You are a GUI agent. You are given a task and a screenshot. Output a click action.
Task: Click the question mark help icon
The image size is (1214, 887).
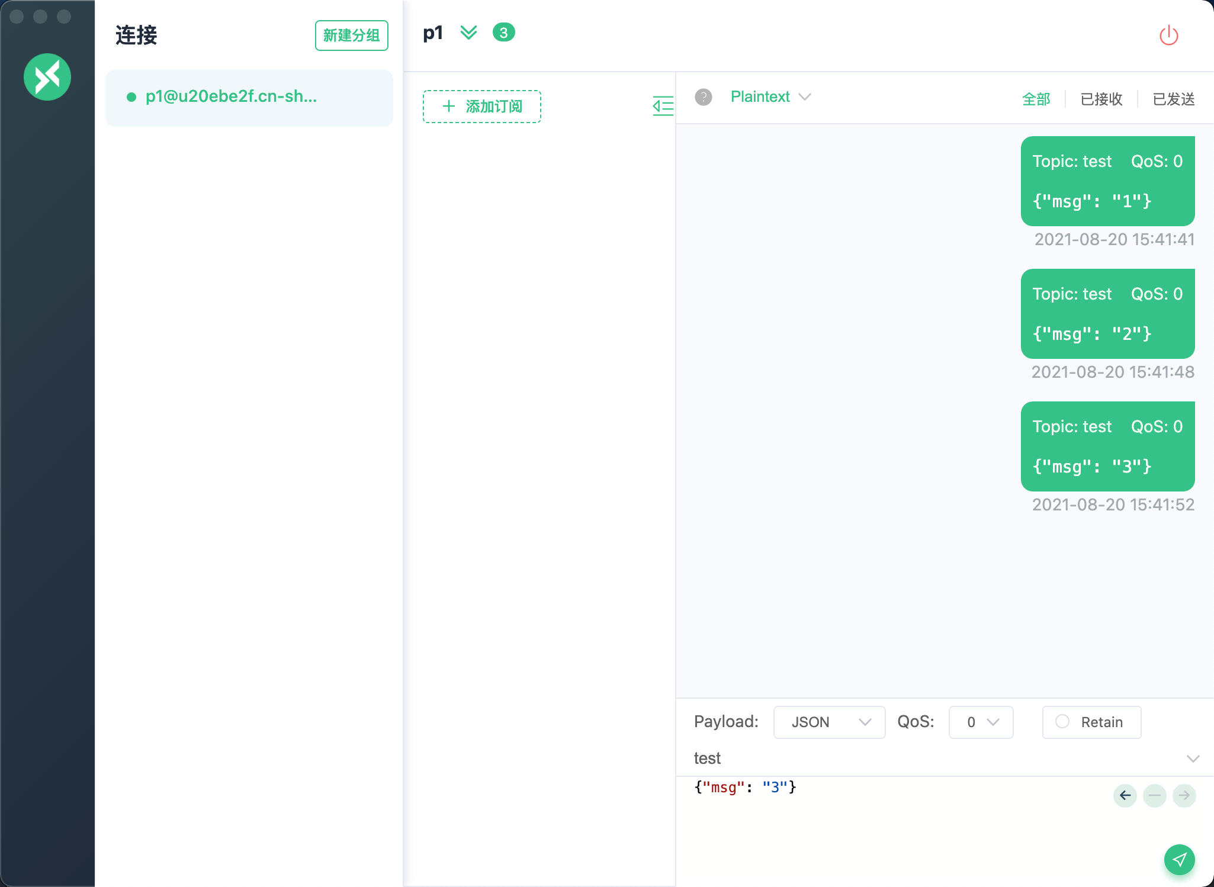coord(704,97)
